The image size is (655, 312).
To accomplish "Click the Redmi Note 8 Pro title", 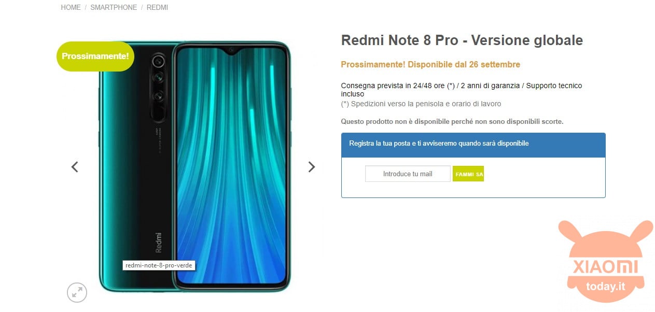I will (462, 40).
